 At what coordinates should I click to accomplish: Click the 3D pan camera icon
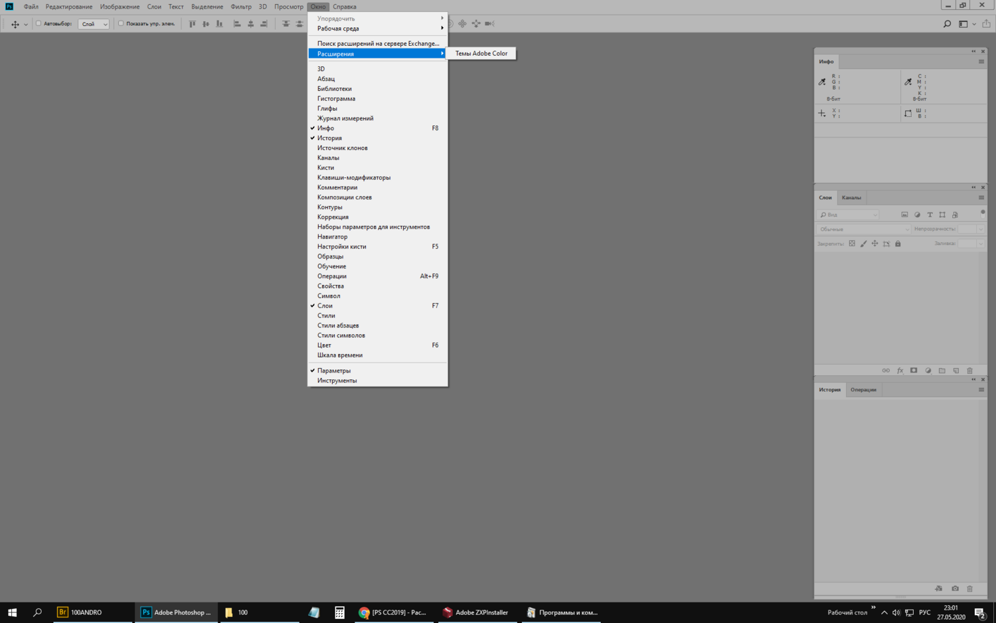point(462,24)
